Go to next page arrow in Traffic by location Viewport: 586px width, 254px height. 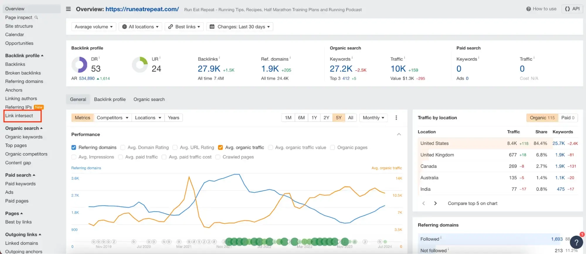(x=435, y=203)
